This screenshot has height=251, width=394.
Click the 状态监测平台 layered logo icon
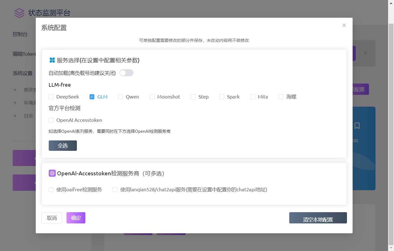(19, 13)
